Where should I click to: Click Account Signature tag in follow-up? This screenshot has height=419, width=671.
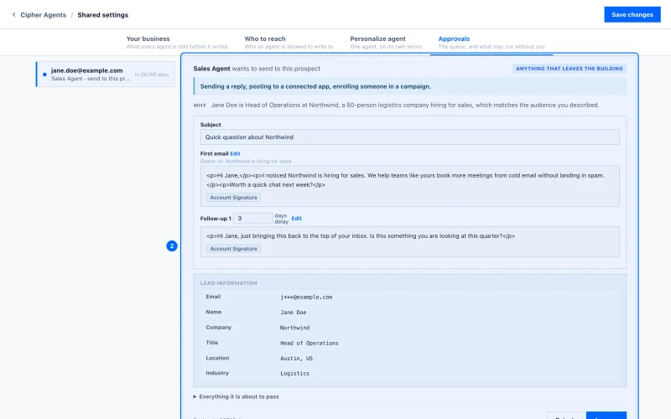click(234, 248)
